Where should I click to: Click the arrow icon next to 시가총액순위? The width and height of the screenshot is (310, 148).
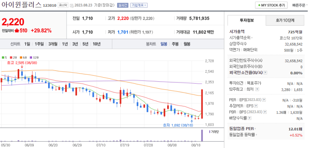252,38
